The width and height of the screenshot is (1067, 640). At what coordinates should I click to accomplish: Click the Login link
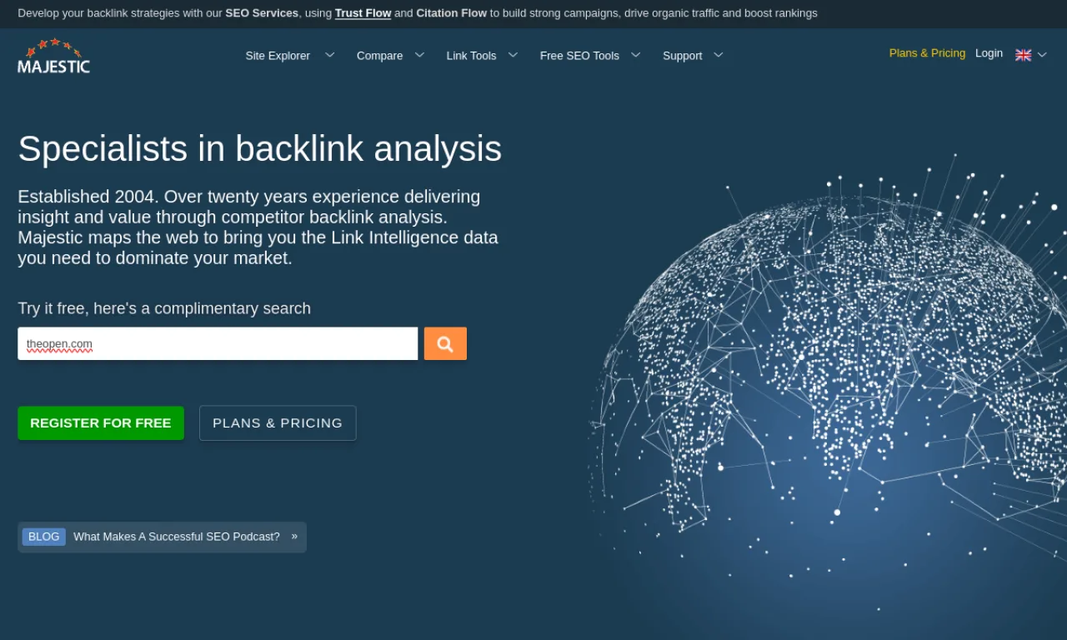tap(989, 53)
